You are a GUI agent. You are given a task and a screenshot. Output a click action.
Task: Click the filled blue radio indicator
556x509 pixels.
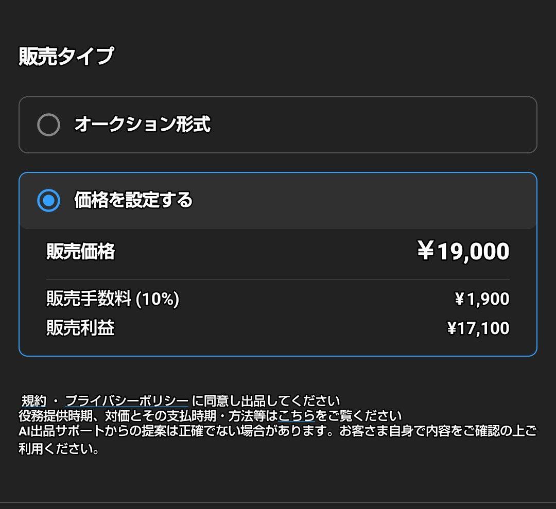coord(49,201)
